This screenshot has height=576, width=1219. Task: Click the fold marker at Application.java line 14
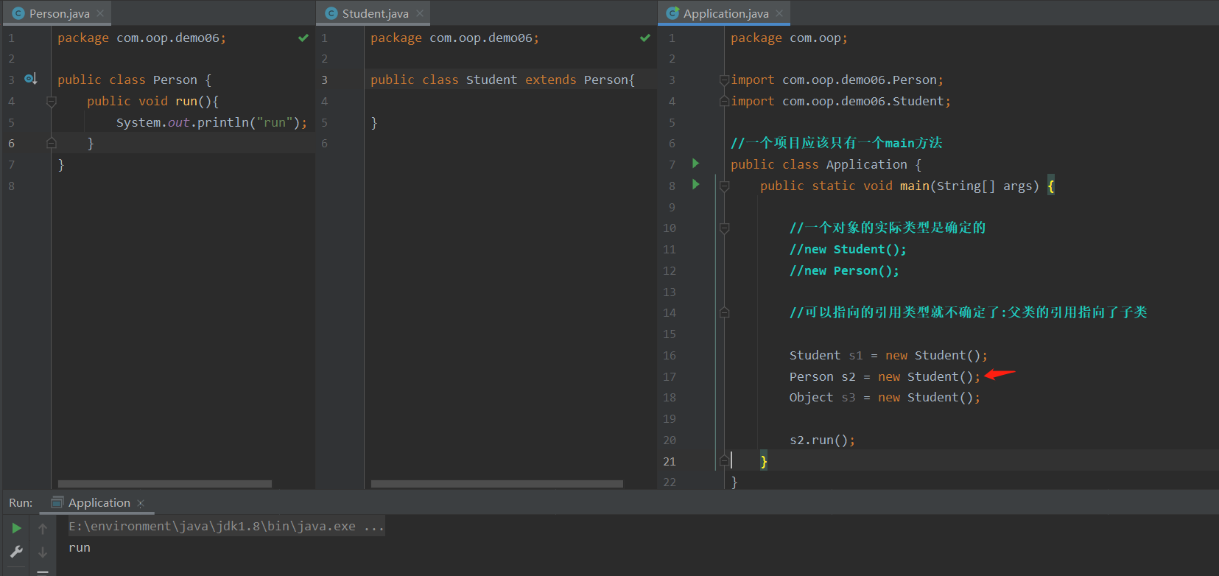pos(724,312)
